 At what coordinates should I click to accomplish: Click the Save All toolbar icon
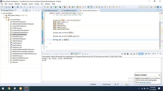9,7
